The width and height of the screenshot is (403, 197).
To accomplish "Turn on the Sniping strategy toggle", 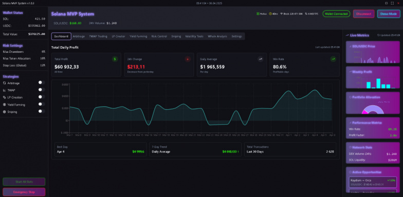I will pos(42,111).
